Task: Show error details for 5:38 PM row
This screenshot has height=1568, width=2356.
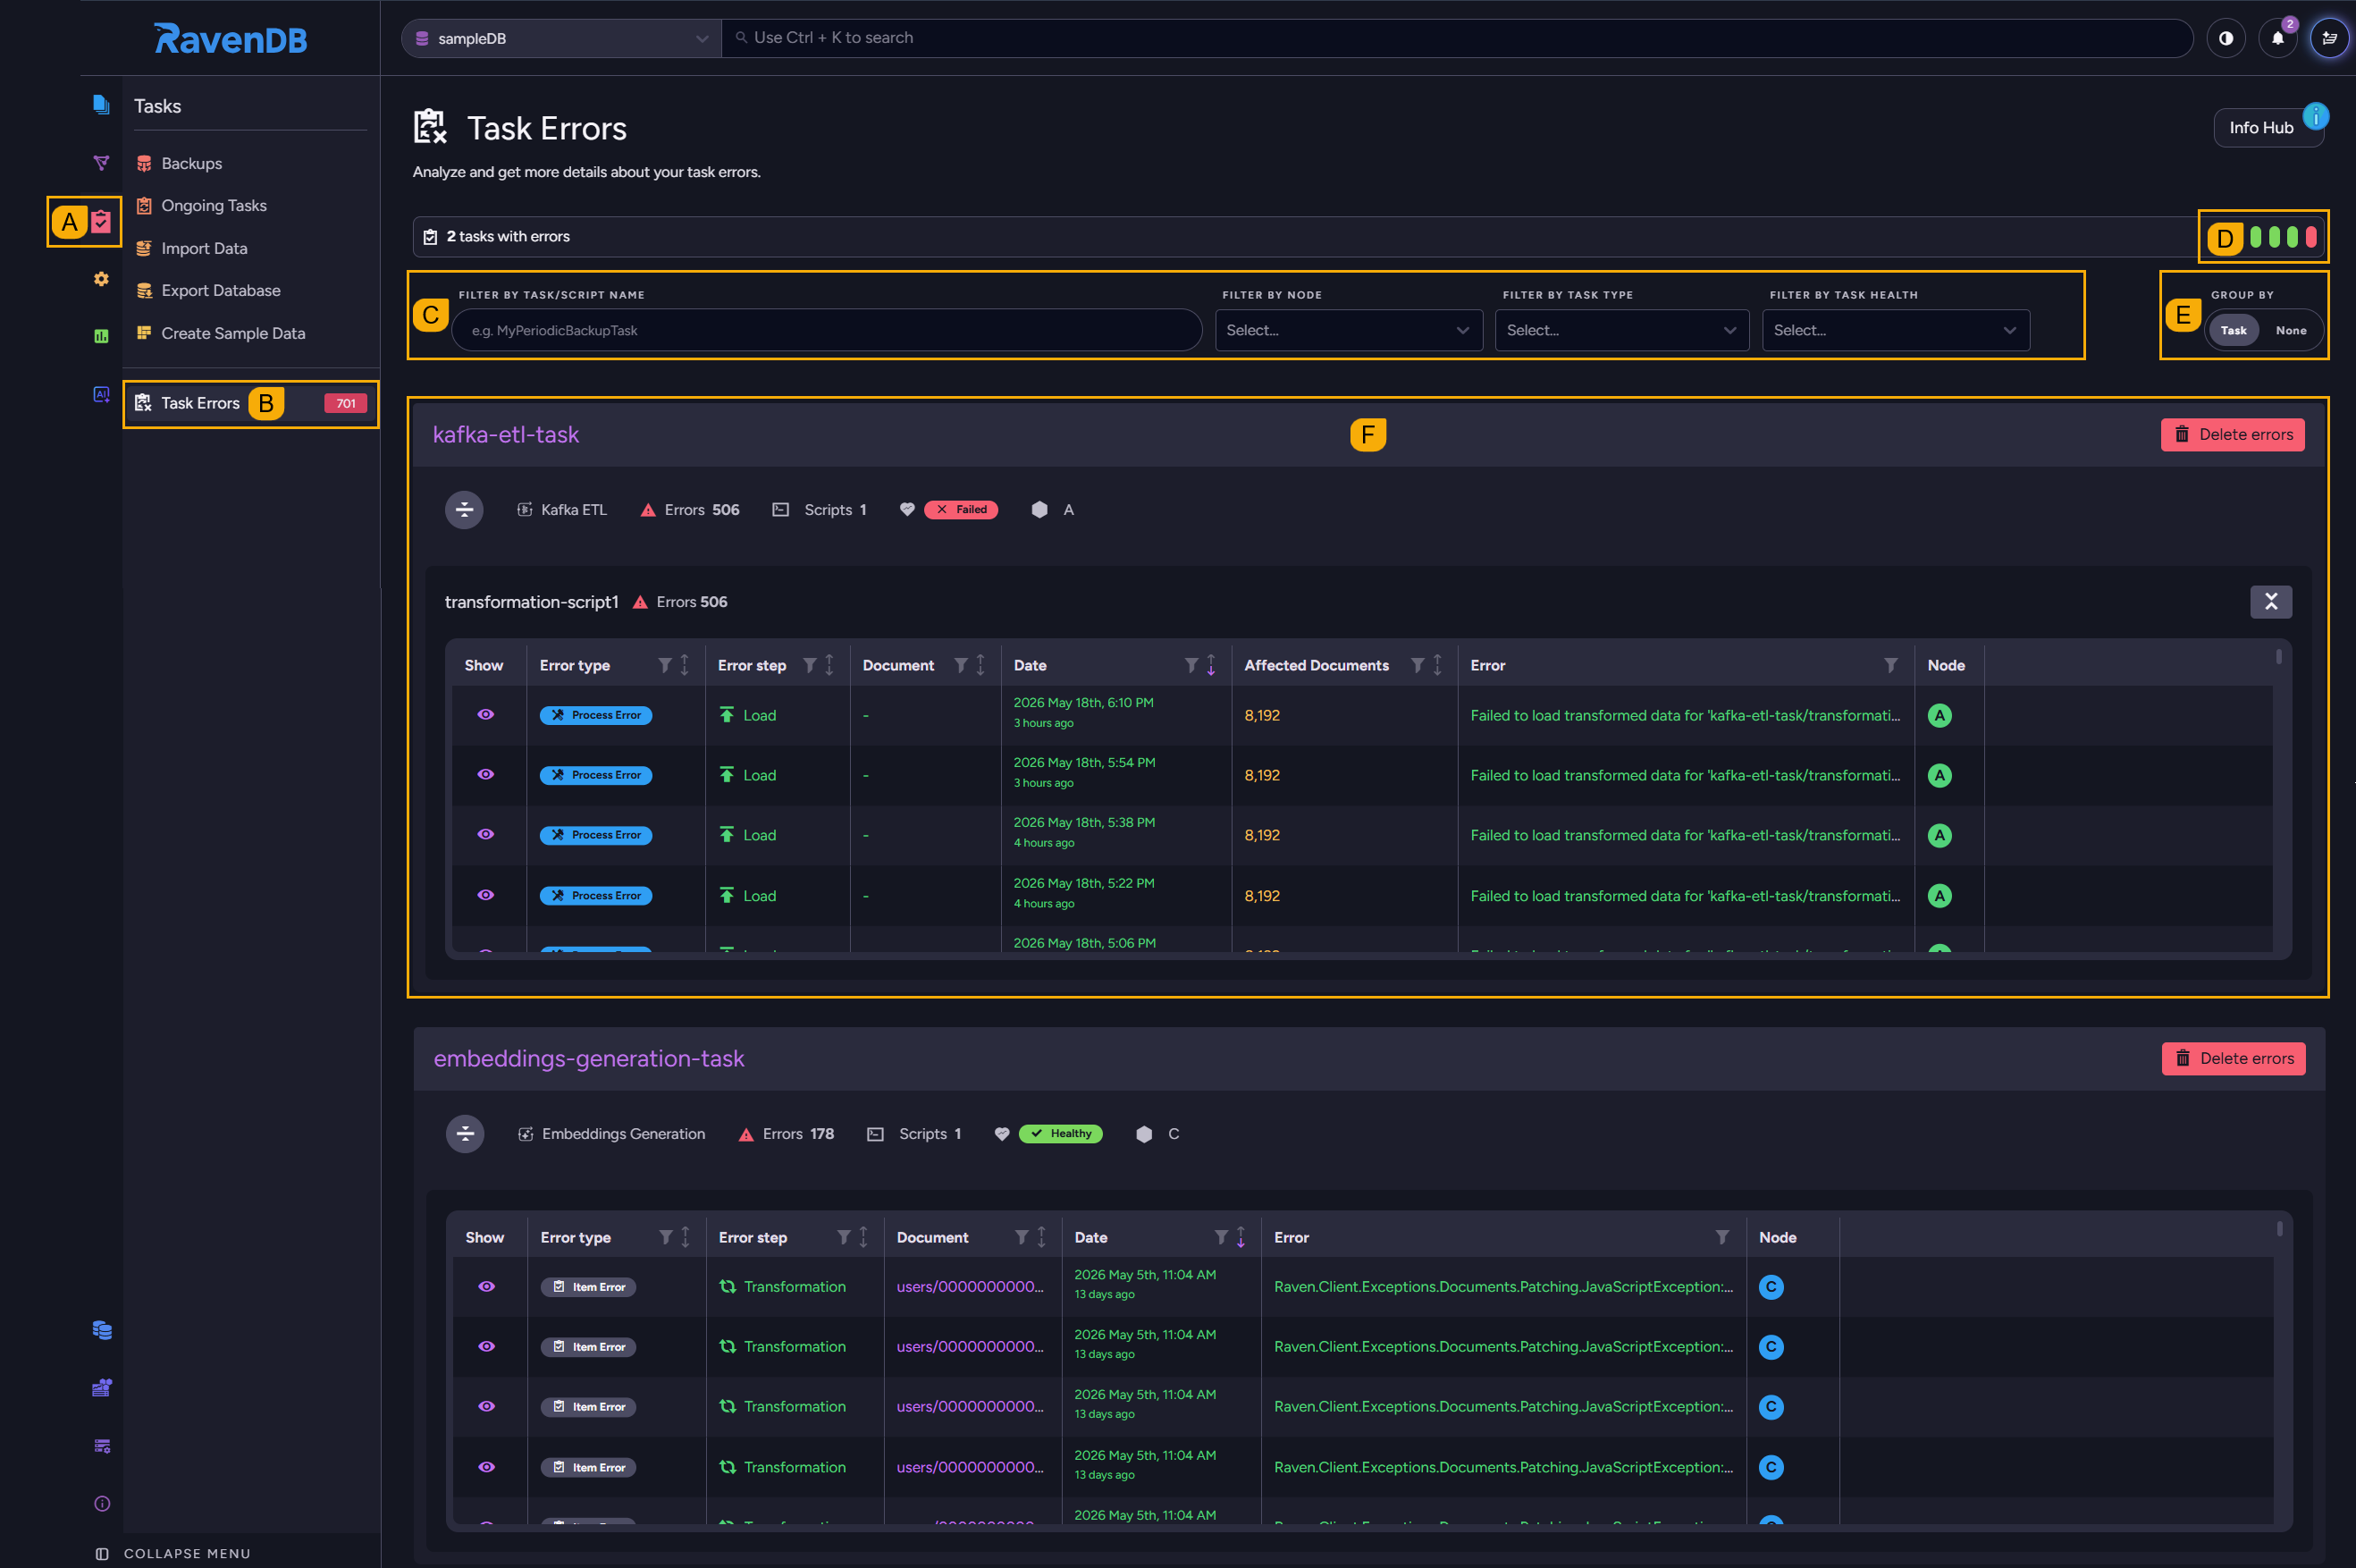Action: 486,834
